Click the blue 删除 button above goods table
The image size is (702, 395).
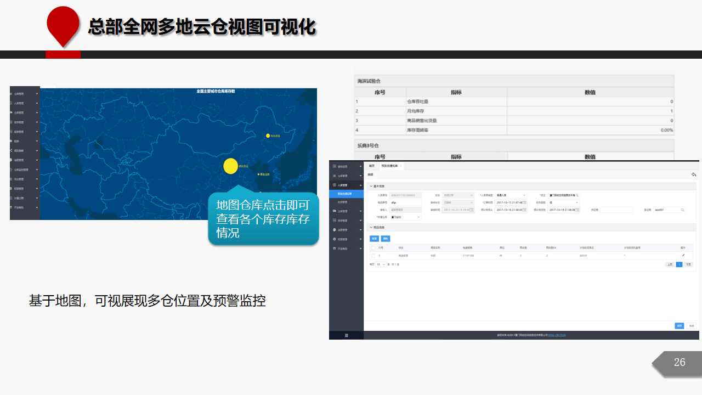[x=386, y=239]
